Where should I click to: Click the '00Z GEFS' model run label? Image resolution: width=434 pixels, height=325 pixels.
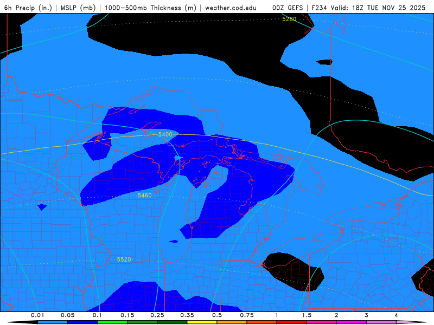coord(288,8)
